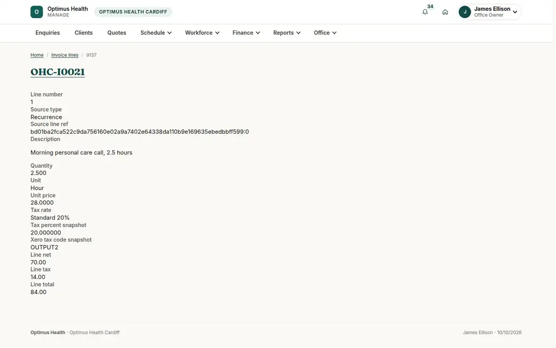Click the line tax value 14.00
Screen dimensions: 556x348
38,277
